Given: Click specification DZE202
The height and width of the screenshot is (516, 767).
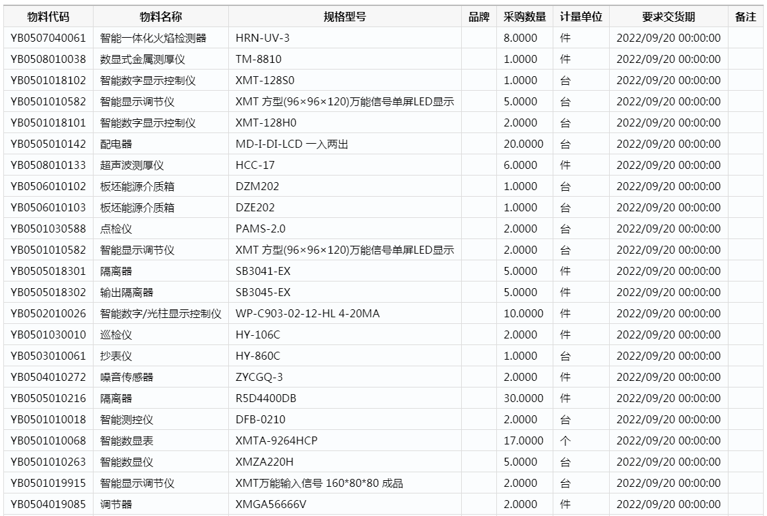Looking at the screenshot, I should (255, 207).
